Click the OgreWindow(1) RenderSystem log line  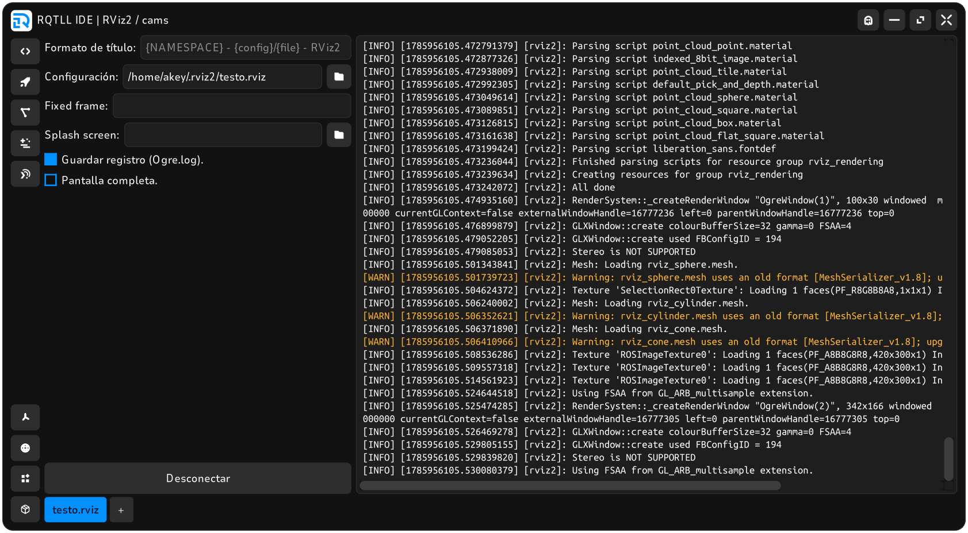652,207
